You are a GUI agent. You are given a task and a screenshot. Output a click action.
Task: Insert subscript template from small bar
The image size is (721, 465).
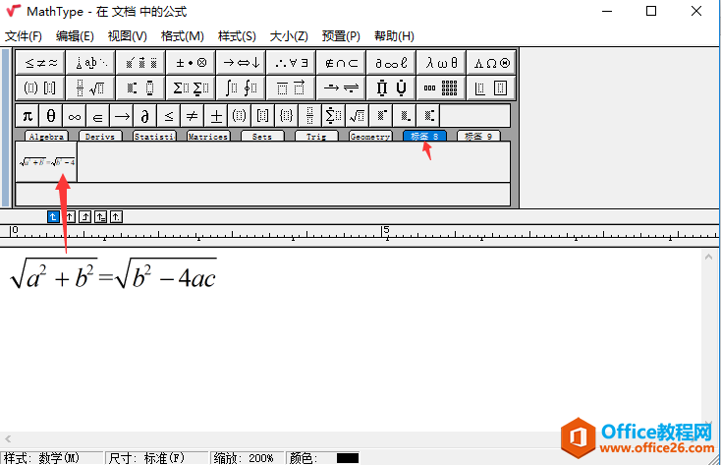pos(404,116)
